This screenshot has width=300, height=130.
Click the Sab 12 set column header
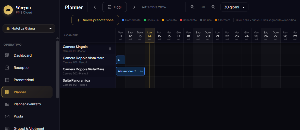[130, 36]
